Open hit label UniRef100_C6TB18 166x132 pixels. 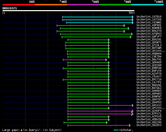click(x=149, y=17)
